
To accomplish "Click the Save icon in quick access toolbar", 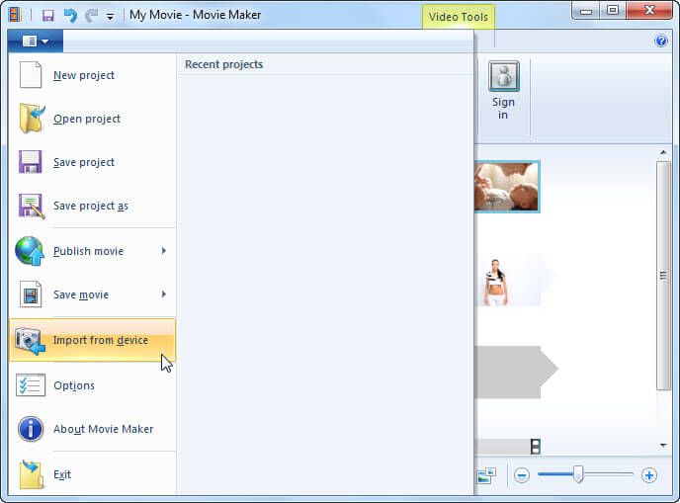I will point(47,15).
